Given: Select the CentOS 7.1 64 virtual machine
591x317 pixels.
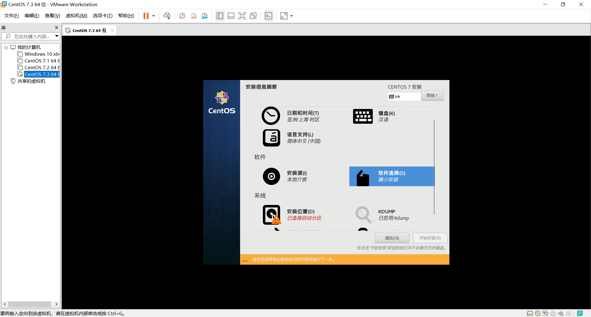Looking at the screenshot, I should [x=42, y=61].
